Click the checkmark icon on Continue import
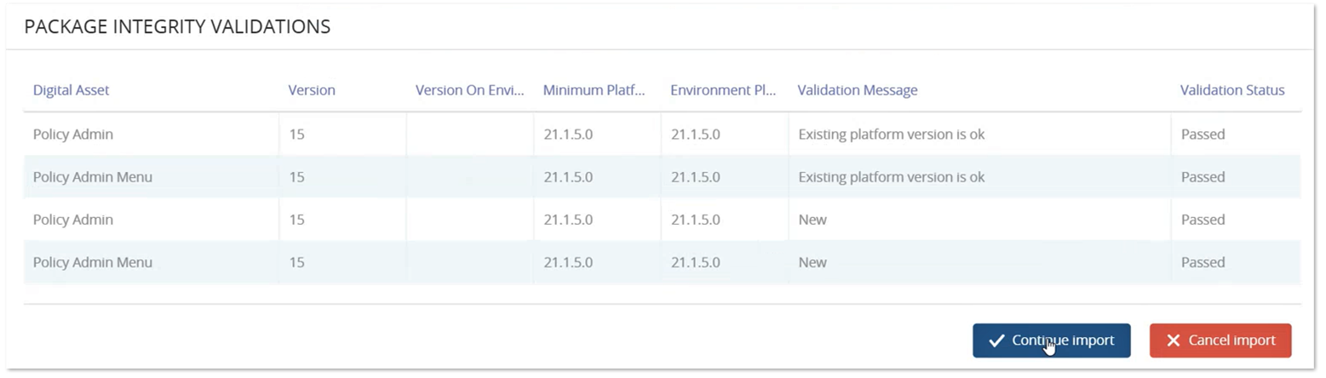The width and height of the screenshot is (1326, 378). point(996,341)
